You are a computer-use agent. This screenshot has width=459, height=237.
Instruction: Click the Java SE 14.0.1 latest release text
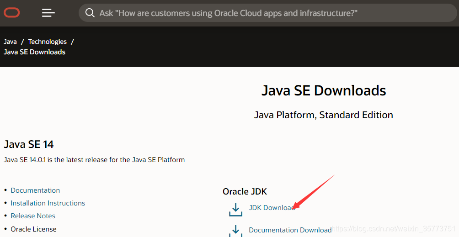(94, 160)
